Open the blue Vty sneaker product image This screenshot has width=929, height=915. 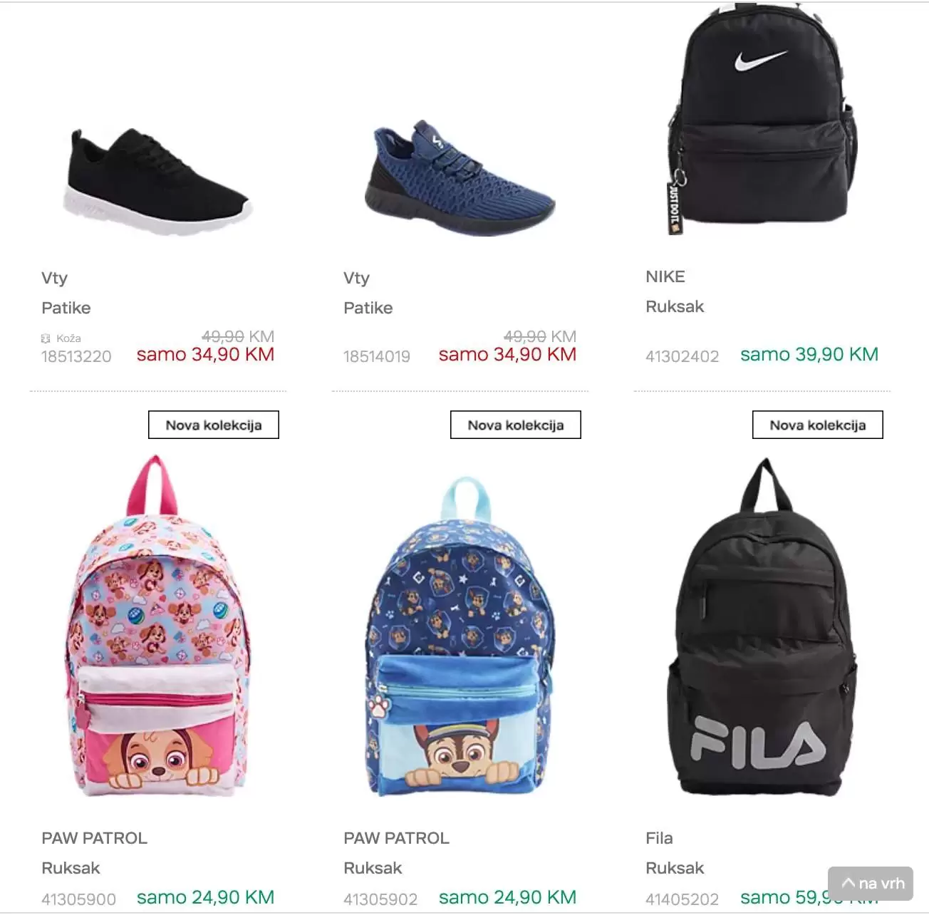460,178
